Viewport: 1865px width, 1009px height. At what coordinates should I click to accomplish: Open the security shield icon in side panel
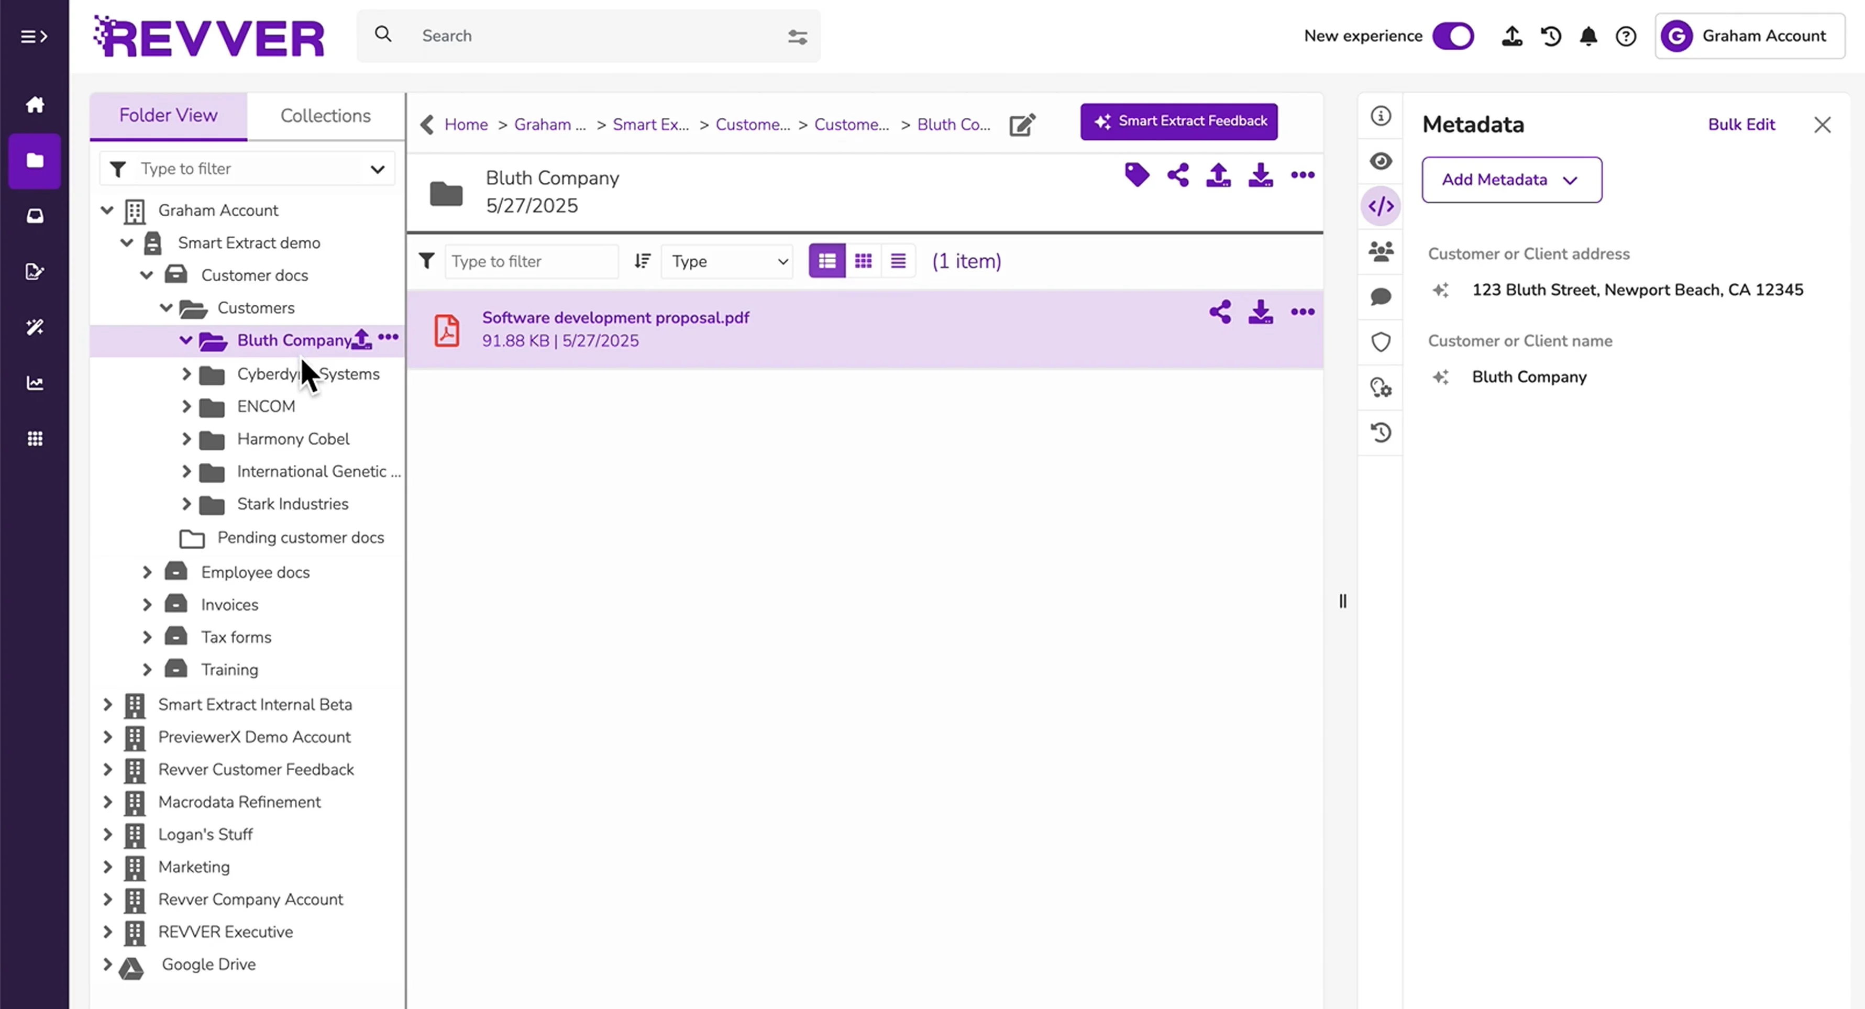[x=1381, y=341]
